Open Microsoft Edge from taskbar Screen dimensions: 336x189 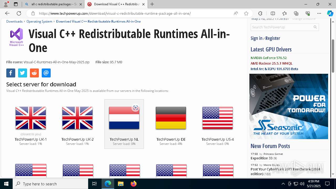pyautogui.click(x=108, y=184)
